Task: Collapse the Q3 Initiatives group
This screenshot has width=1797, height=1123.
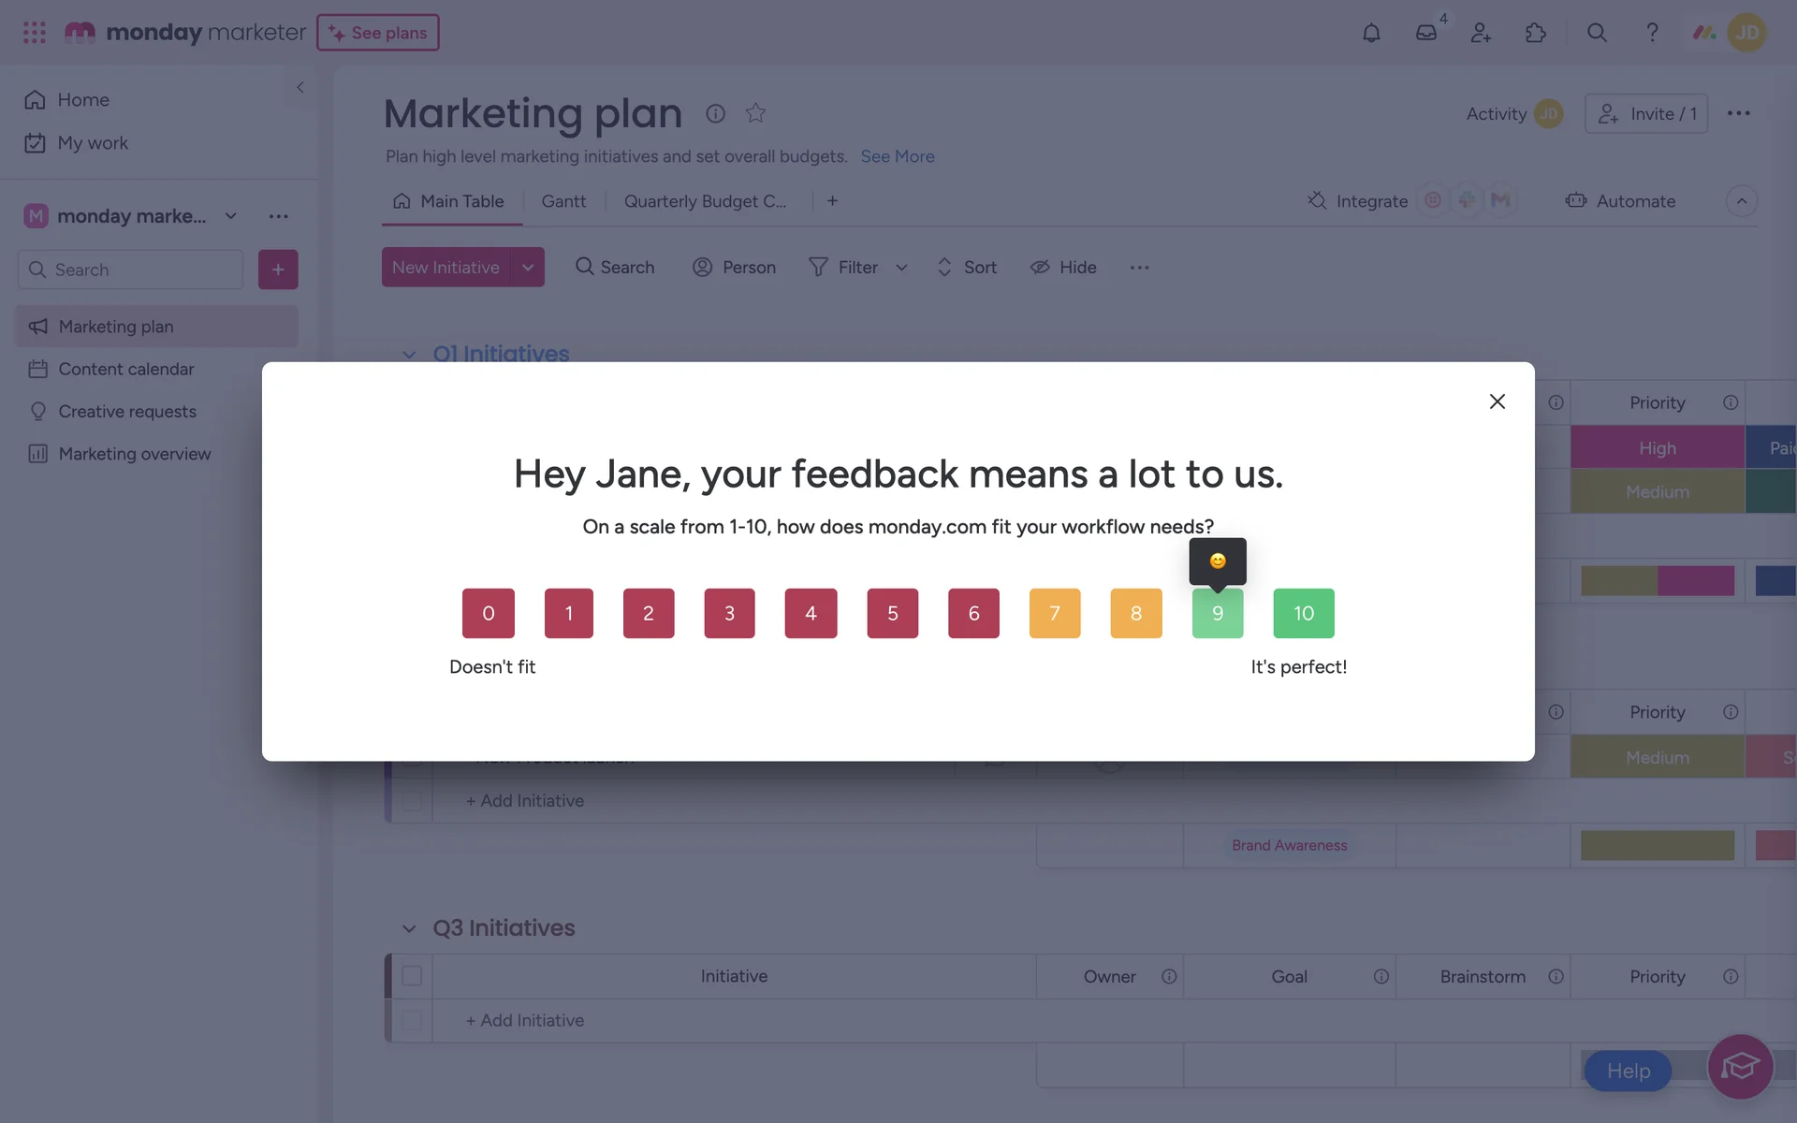Action: (409, 928)
